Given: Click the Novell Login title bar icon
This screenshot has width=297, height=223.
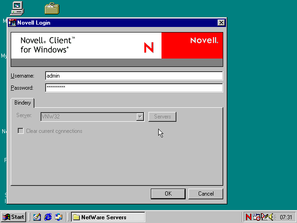Looking at the screenshot, I should [x=13, y=23].
